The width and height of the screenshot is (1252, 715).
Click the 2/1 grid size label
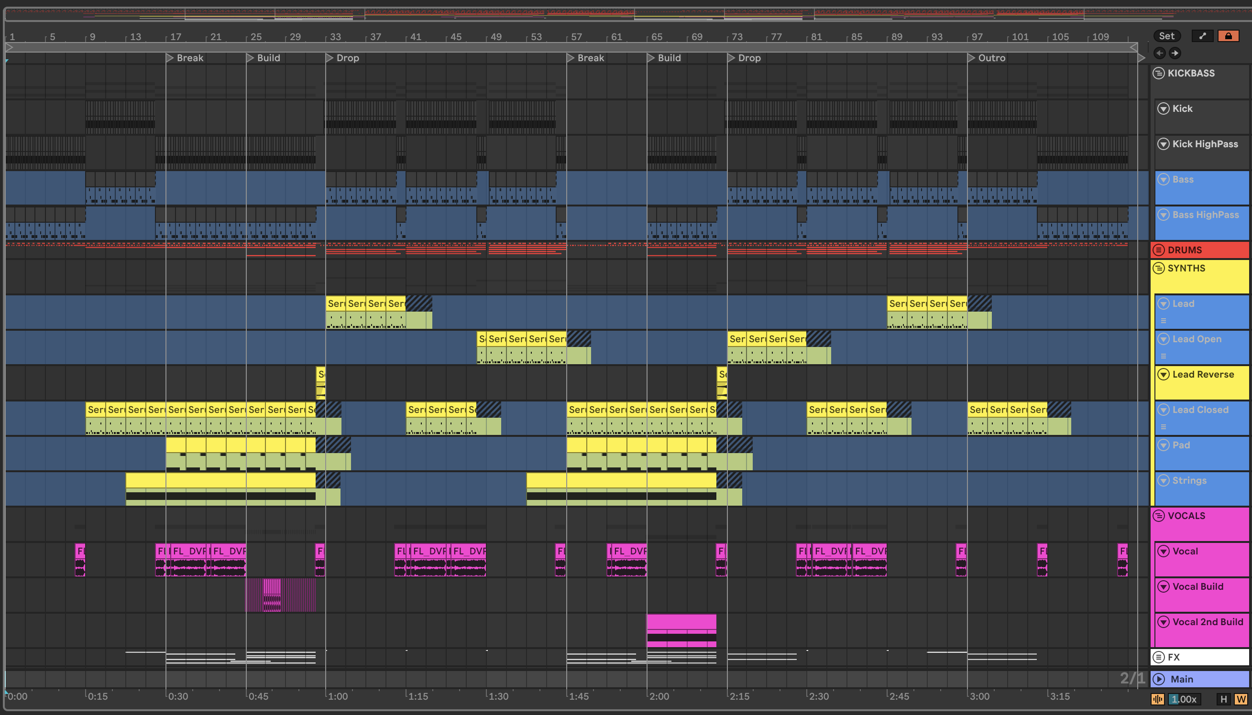(1132, 678)
